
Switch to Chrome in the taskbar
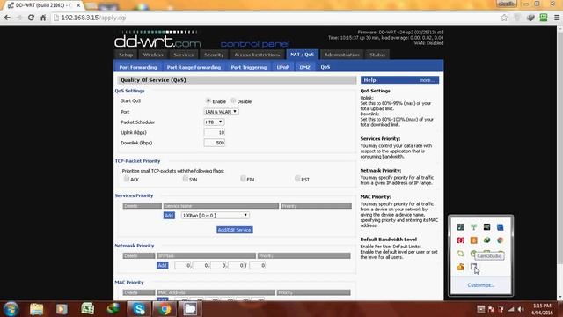pyautogui.click(x=165, y=309)
